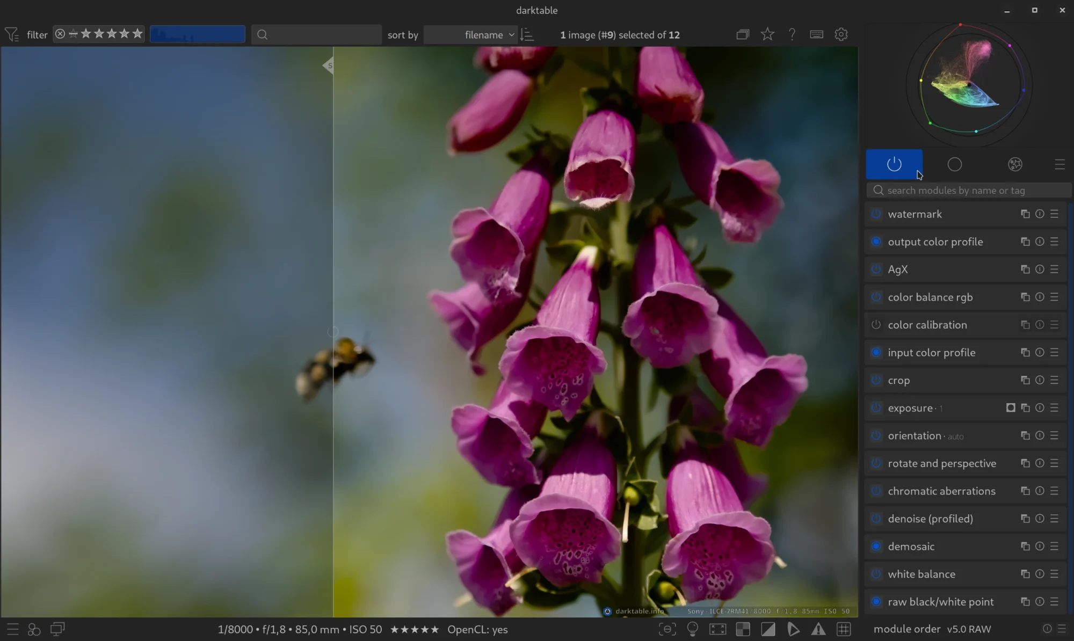Open the global preferences gear
Screen dimensions: 1074x641
841,34
